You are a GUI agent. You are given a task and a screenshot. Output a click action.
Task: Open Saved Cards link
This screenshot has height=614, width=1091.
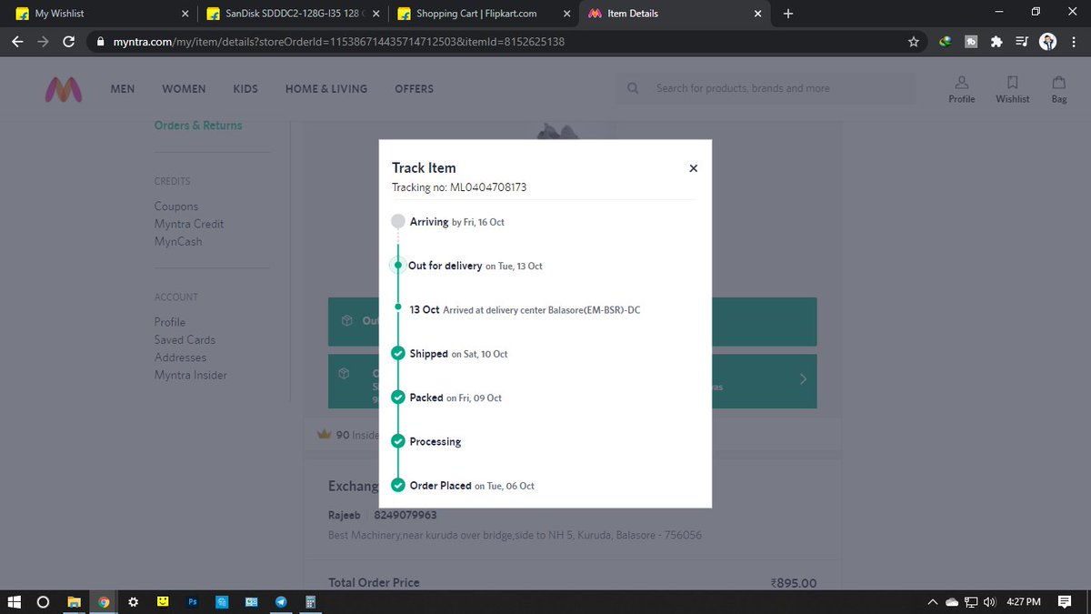185,339
